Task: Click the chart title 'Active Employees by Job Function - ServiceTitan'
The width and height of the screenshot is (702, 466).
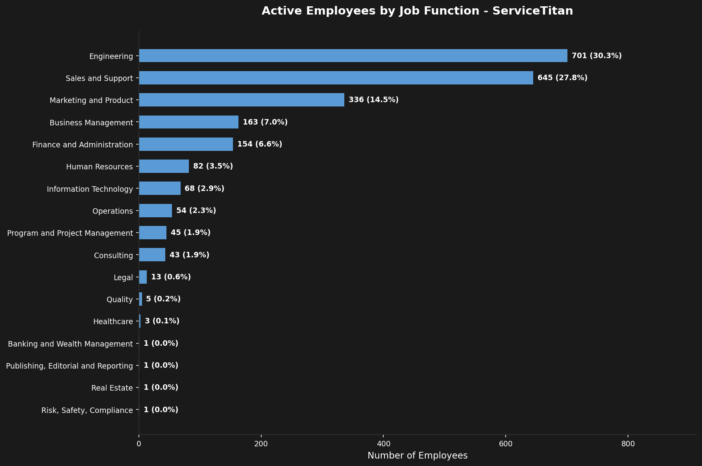Action: [417, 11]
